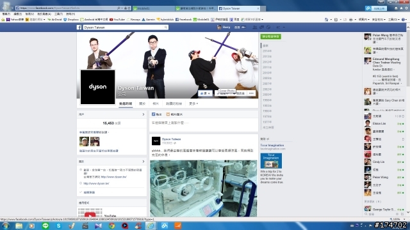Viewport: 410px width, 230px height.
Task: Expand the About section chevron
Action: [143, 162]
